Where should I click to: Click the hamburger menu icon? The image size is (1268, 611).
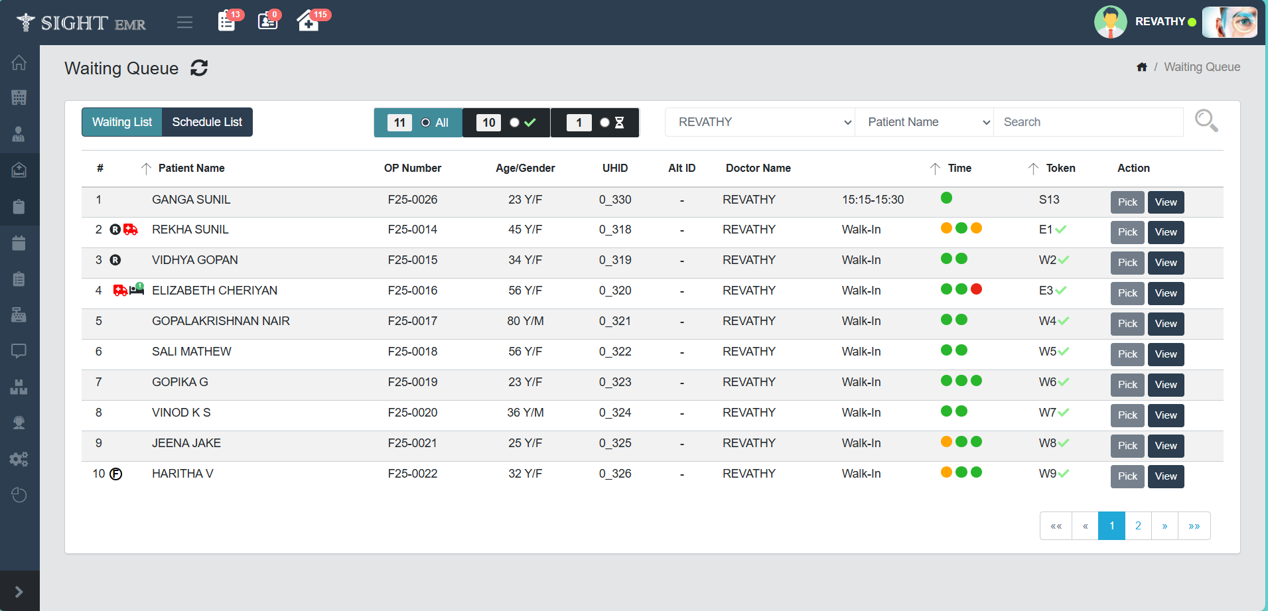click(184, 23)
